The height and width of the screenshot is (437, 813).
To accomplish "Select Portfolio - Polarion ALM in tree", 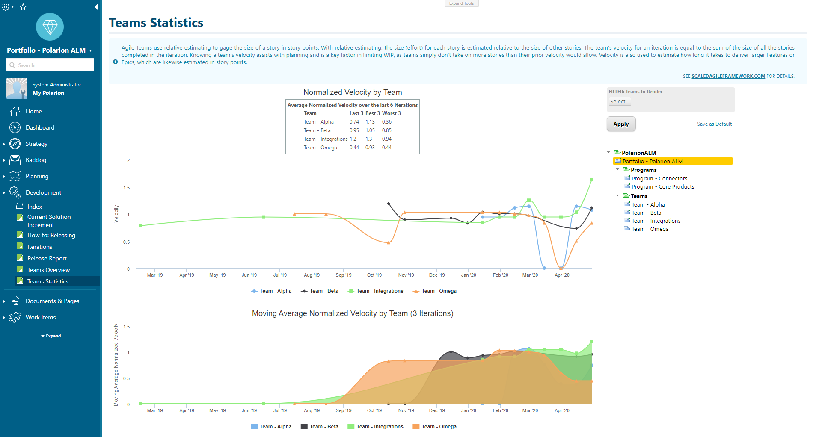I will point(673,161).
